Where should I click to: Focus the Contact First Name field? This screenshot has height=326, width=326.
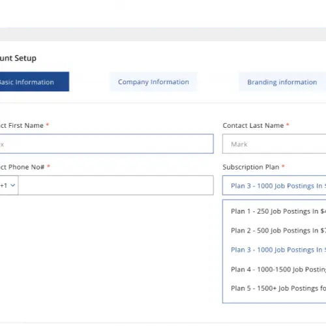(x=107, y=144)
